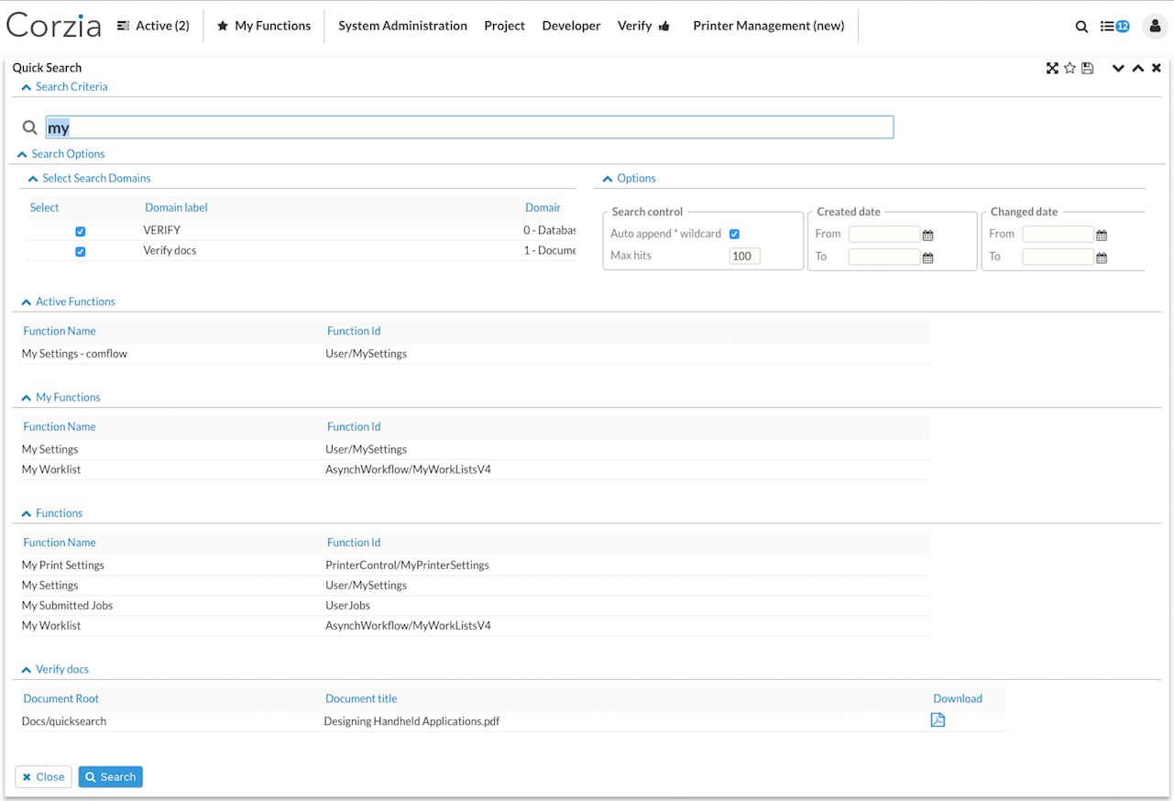The height and width of the screenshot is (801, 1174).
Task: Open the global search magnifier icon
Action: click(x=1081, y=27)
